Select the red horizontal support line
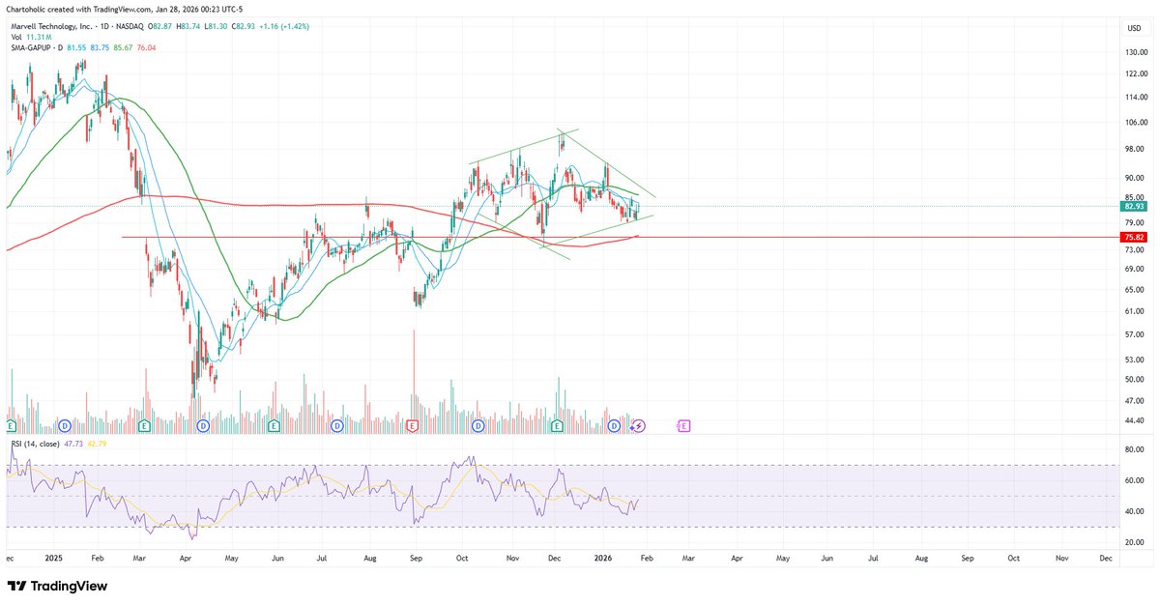The width and height of the screenshot is (1160, 605). click(x=619, y=237)
